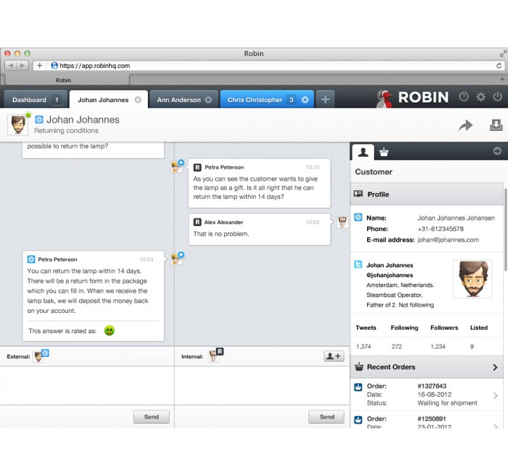
Task: Click the green rating smiley face
Action: pos(109,330)
